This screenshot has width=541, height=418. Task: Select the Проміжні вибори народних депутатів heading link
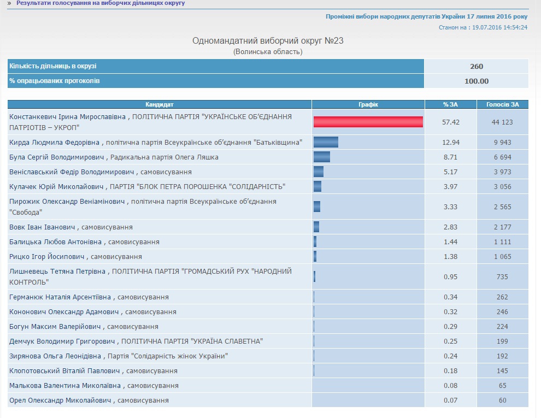(426, 16)
